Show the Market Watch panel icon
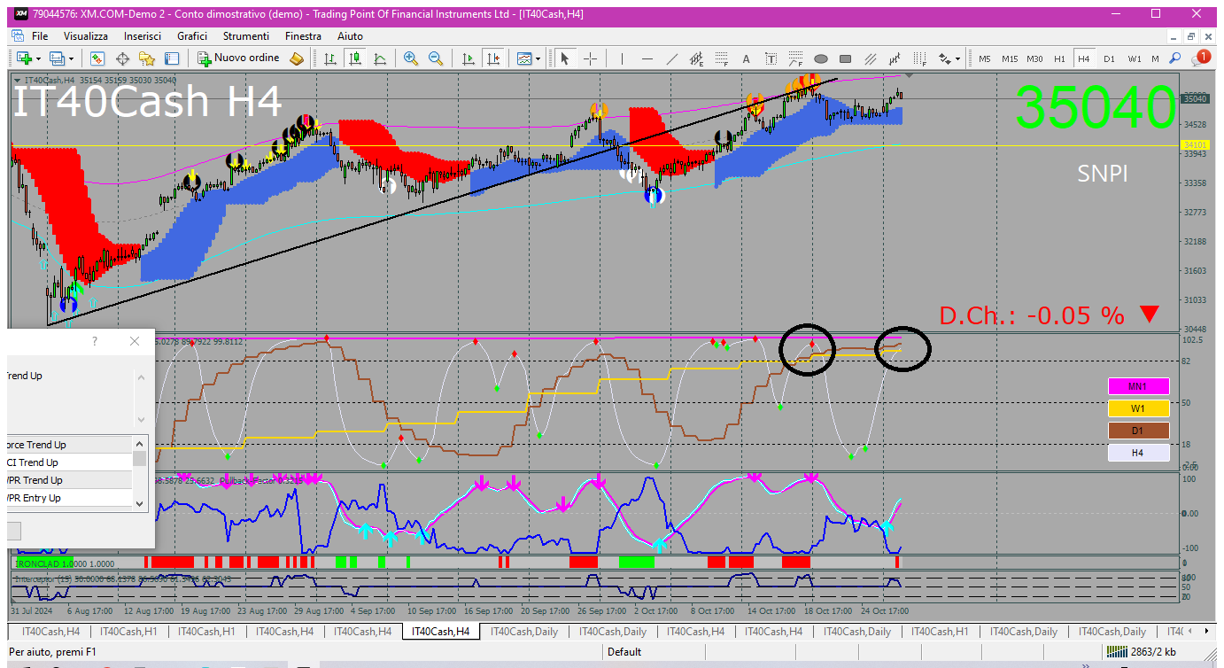Image resolution: width=1224 pixels, height=668 pixels. click(x=97, y=58)
